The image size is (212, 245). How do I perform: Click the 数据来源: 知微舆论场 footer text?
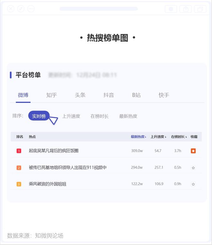click(35, 236)
